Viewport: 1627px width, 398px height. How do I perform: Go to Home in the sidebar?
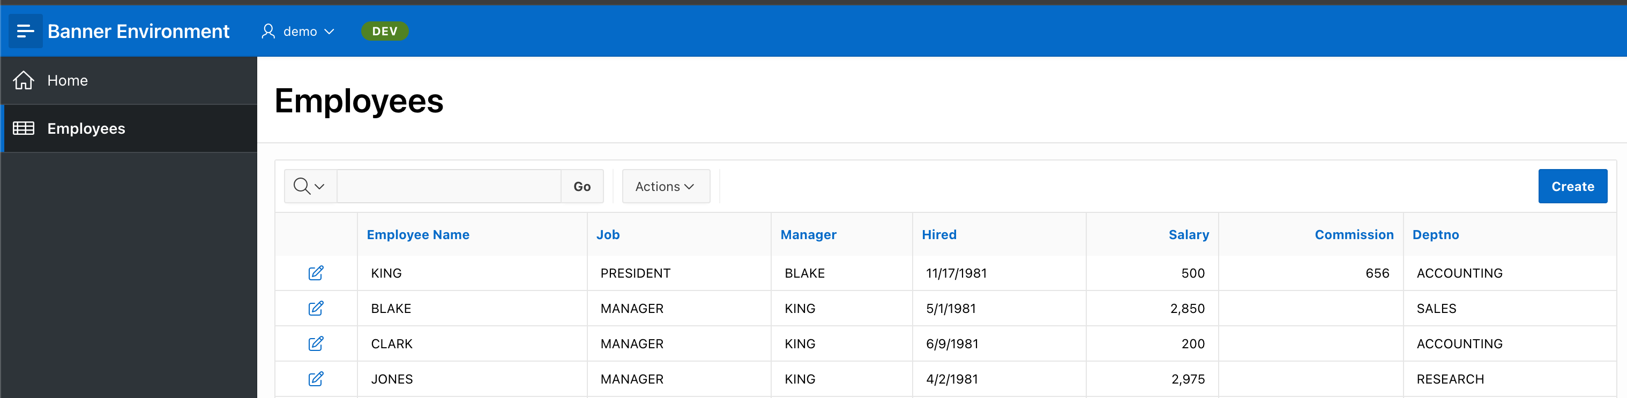click(x=129, y=80)
